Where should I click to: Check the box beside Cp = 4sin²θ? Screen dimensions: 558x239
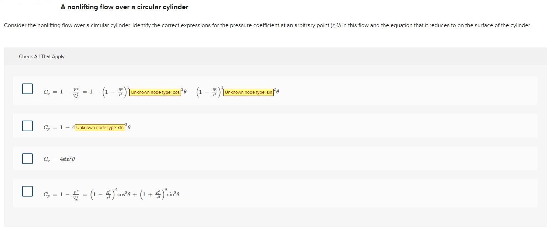(x=27, y=158)
